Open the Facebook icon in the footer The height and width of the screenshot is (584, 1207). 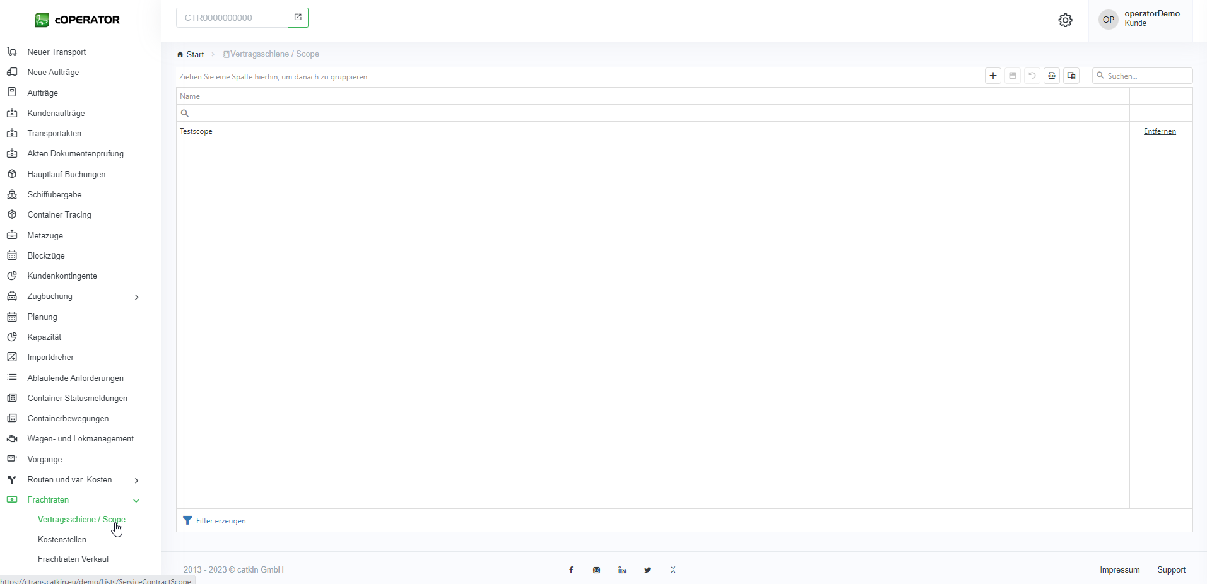click(x=571, y=570)
